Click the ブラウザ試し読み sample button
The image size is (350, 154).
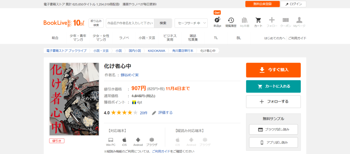273,130
